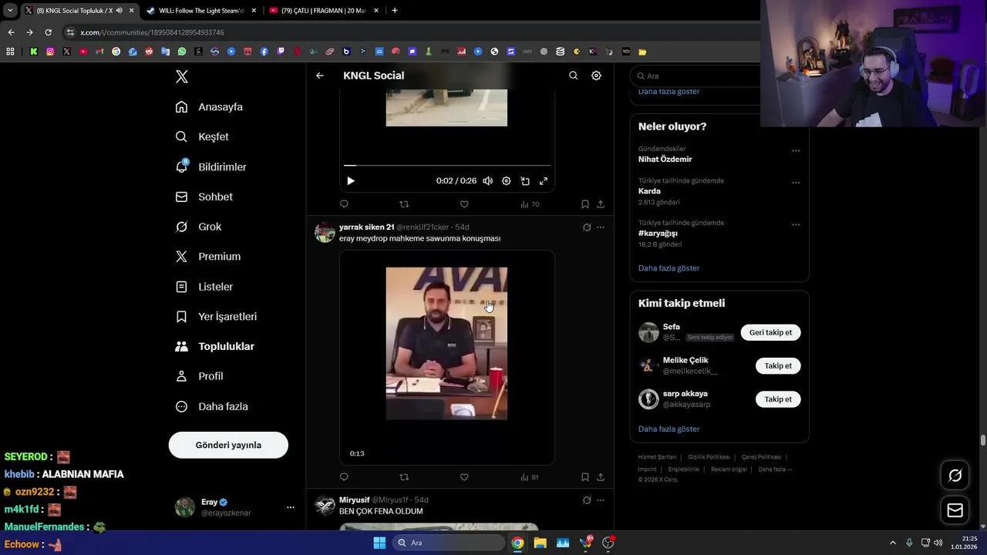Expand the 0:26 video to fullscreen
This screenshot has width=987, height=555.
[x=544, y=181]
